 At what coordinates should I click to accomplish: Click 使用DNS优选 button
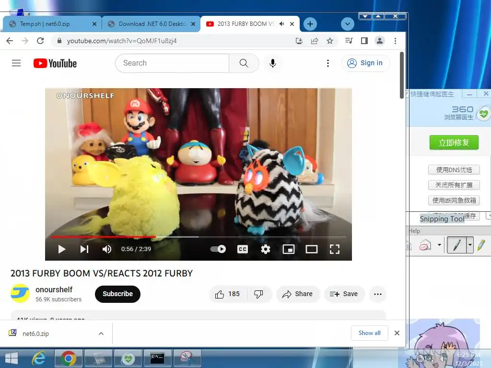[x=454, y=170]
